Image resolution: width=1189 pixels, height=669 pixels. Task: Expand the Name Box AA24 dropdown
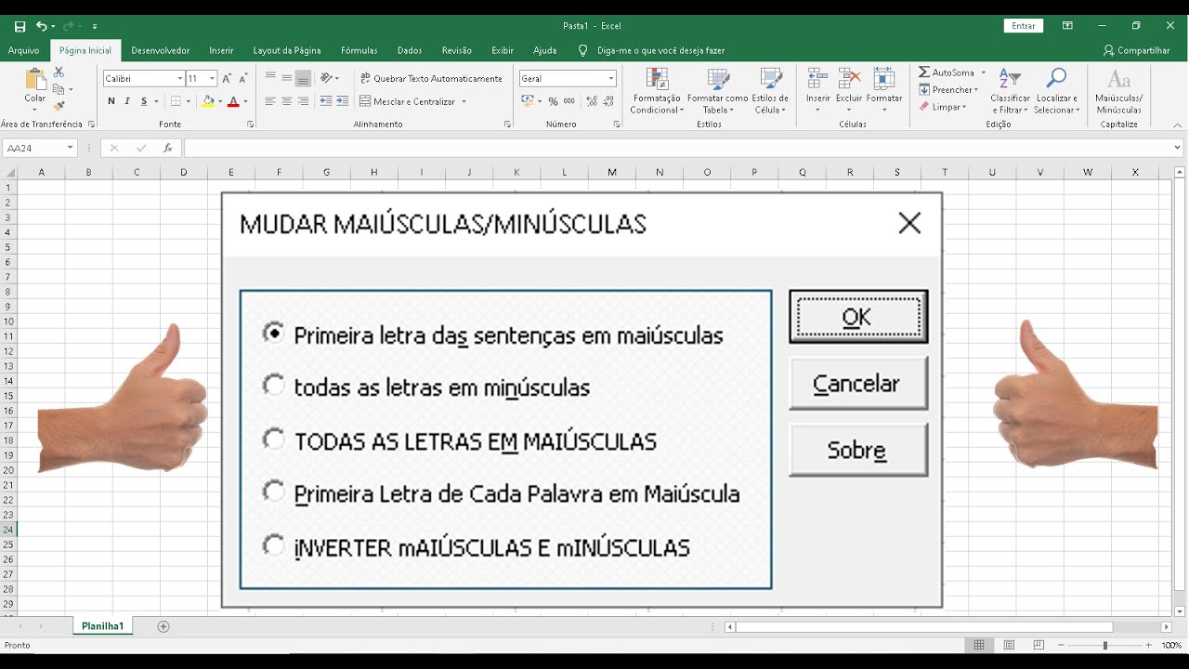(x=70, y=148)
